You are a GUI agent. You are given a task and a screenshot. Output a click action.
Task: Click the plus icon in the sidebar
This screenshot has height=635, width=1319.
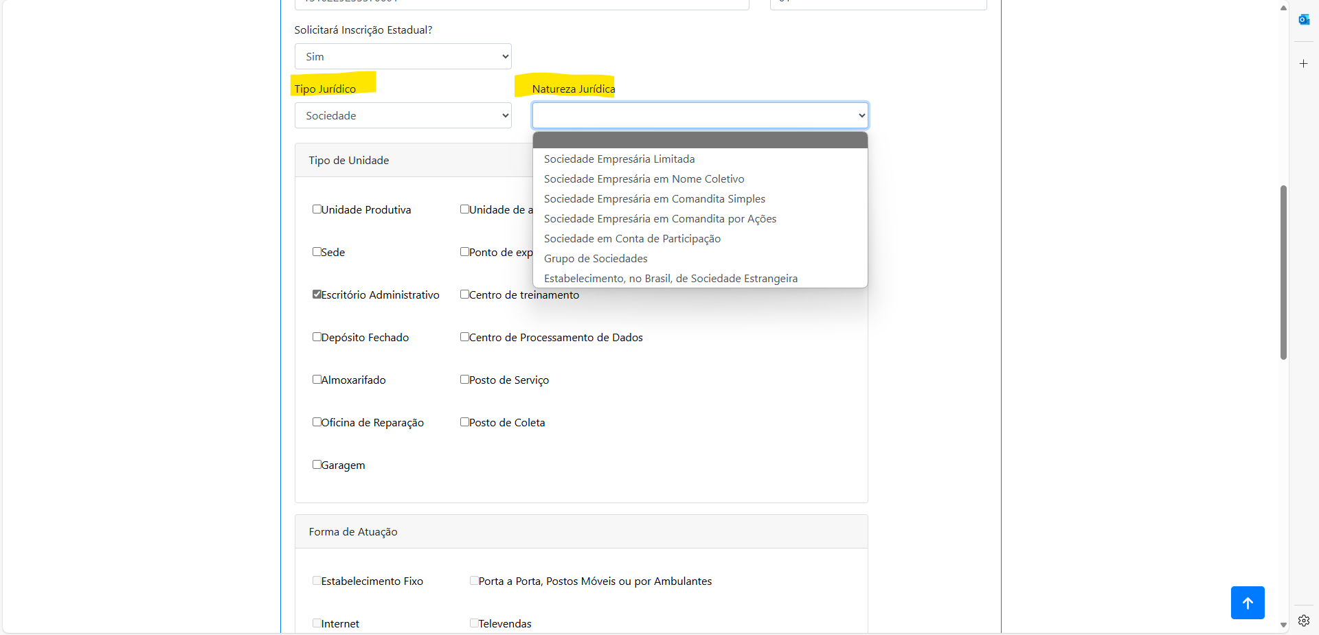[x=1303, y=63]
